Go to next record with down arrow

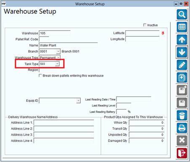(x=182, y=52)
